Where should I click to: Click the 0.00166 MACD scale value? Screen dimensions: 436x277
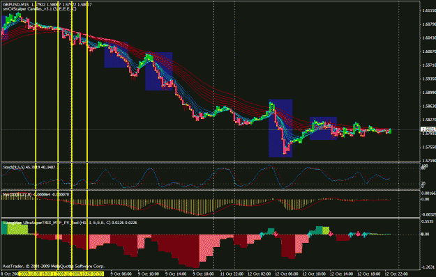(429, 193)
